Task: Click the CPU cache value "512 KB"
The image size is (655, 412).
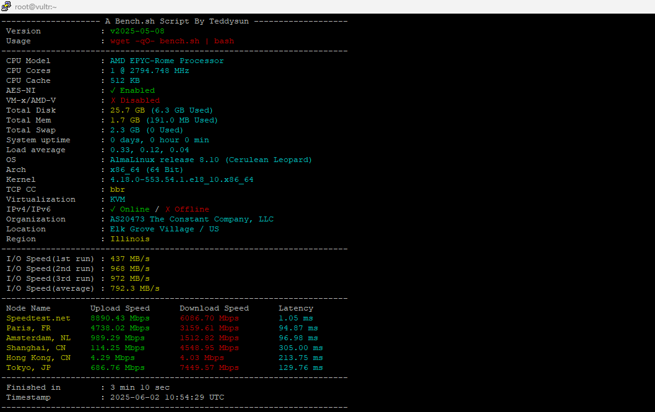Action: [125, 81]
